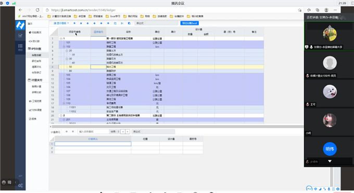Open the 0号台账 sidebar section
Viewport: 354px width, 193px height.
coord(35,49)
